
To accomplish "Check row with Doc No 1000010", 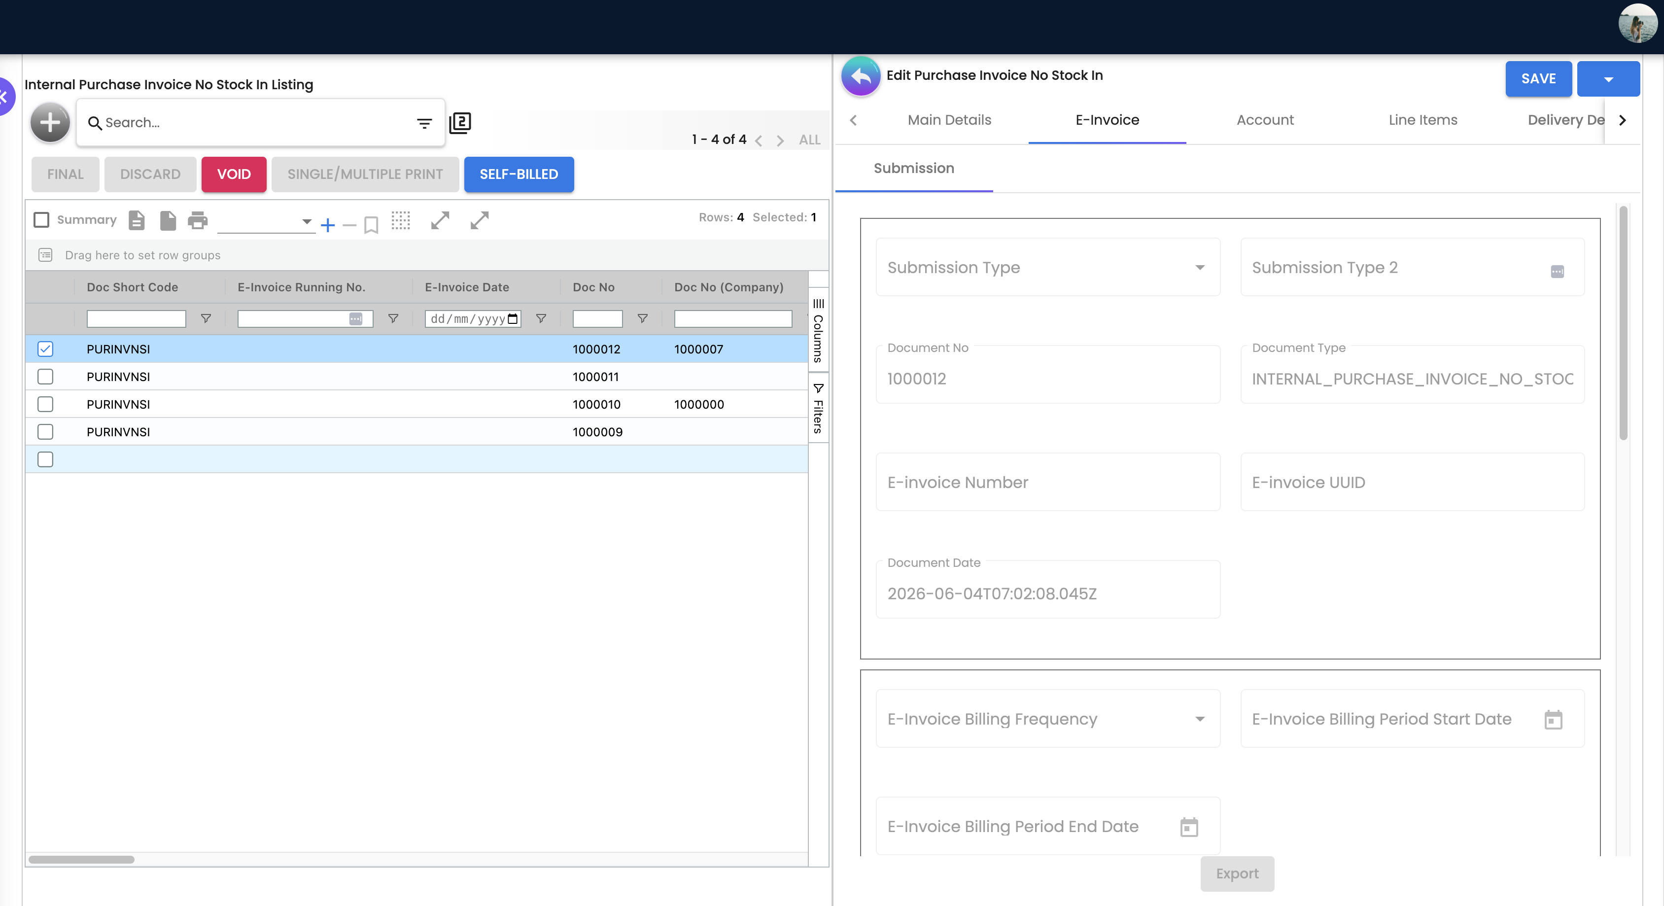I will coord(45,405).
